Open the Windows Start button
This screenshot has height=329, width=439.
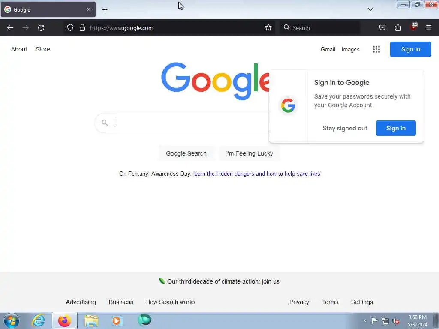pyautogui.click(x=12, y=320)
